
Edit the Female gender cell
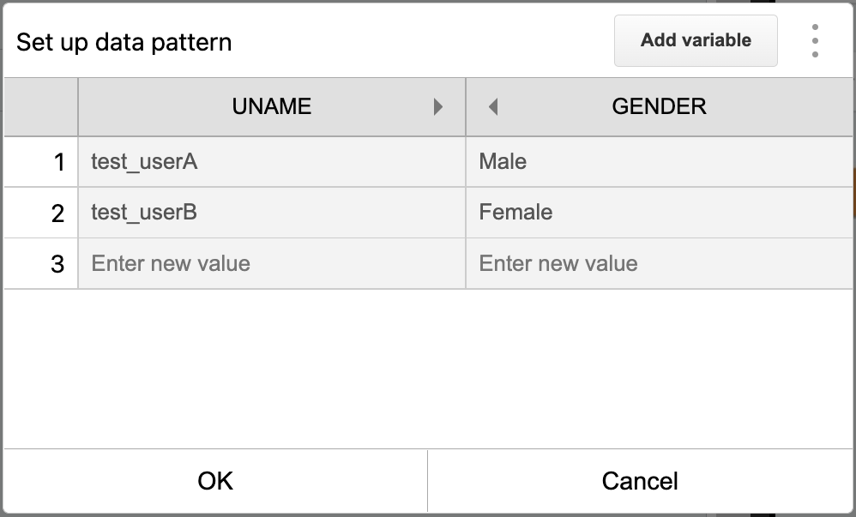click(660, 213)
